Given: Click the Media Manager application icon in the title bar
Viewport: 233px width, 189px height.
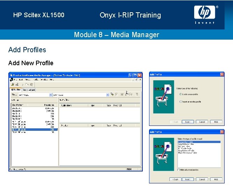Looking at the screenshot, I should (x=11, y=75).
